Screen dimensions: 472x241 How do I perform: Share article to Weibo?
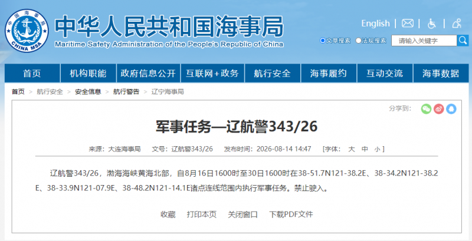point(438,109)
